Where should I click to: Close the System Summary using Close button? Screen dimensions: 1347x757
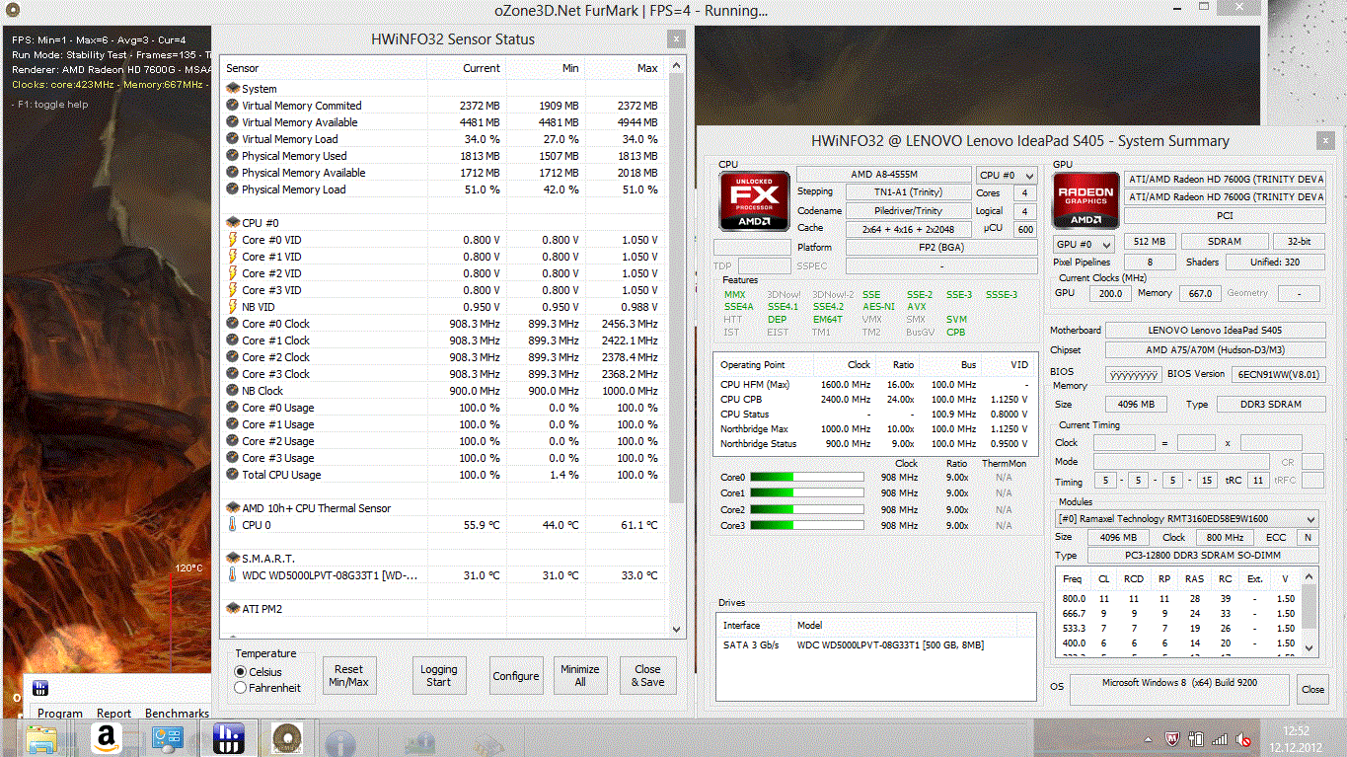click(1312, 689)
